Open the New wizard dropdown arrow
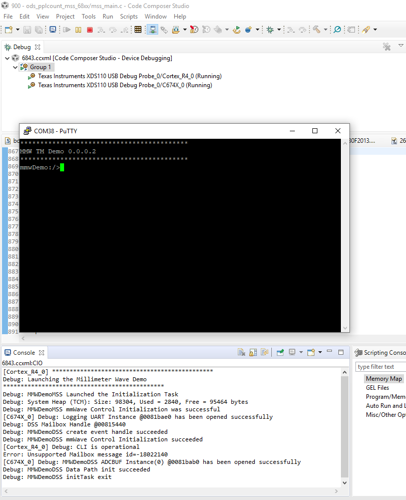The height and width of the screenshot is (500, 406). pos(18,30)
